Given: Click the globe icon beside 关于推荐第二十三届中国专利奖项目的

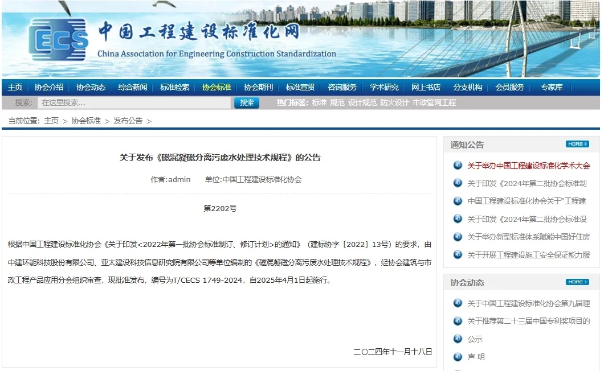Looking at the screenshot, I should pyautogui.click(x=458, y=320).
